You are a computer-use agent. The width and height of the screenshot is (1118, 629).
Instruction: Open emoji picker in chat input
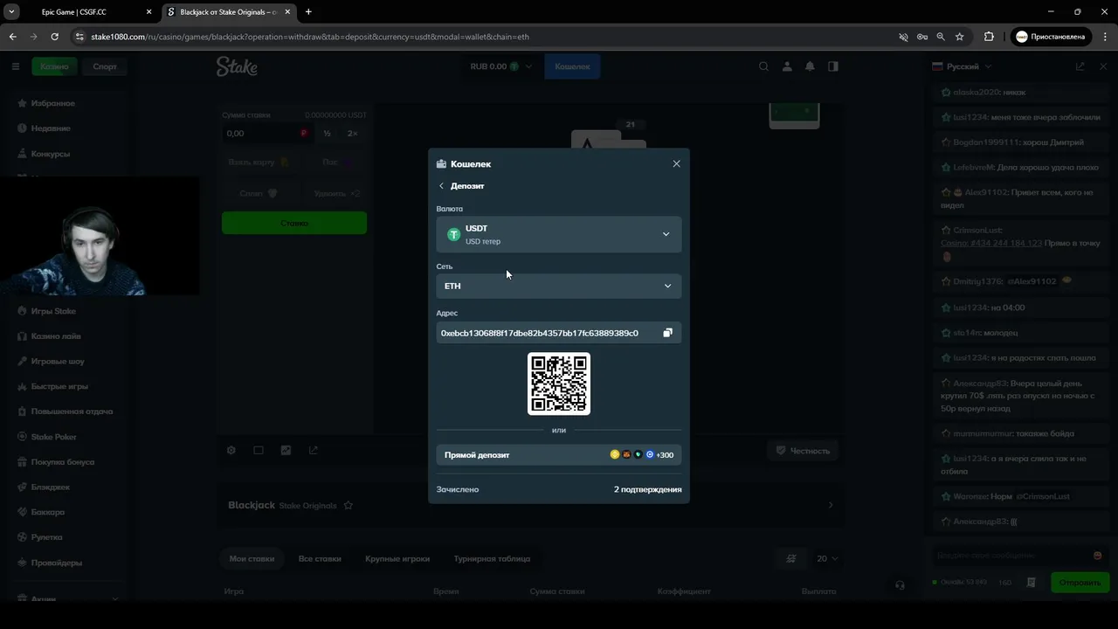pyautogui.click(x=1098, y=556)
